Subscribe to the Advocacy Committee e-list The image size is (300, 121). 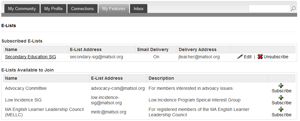[281, 91]
